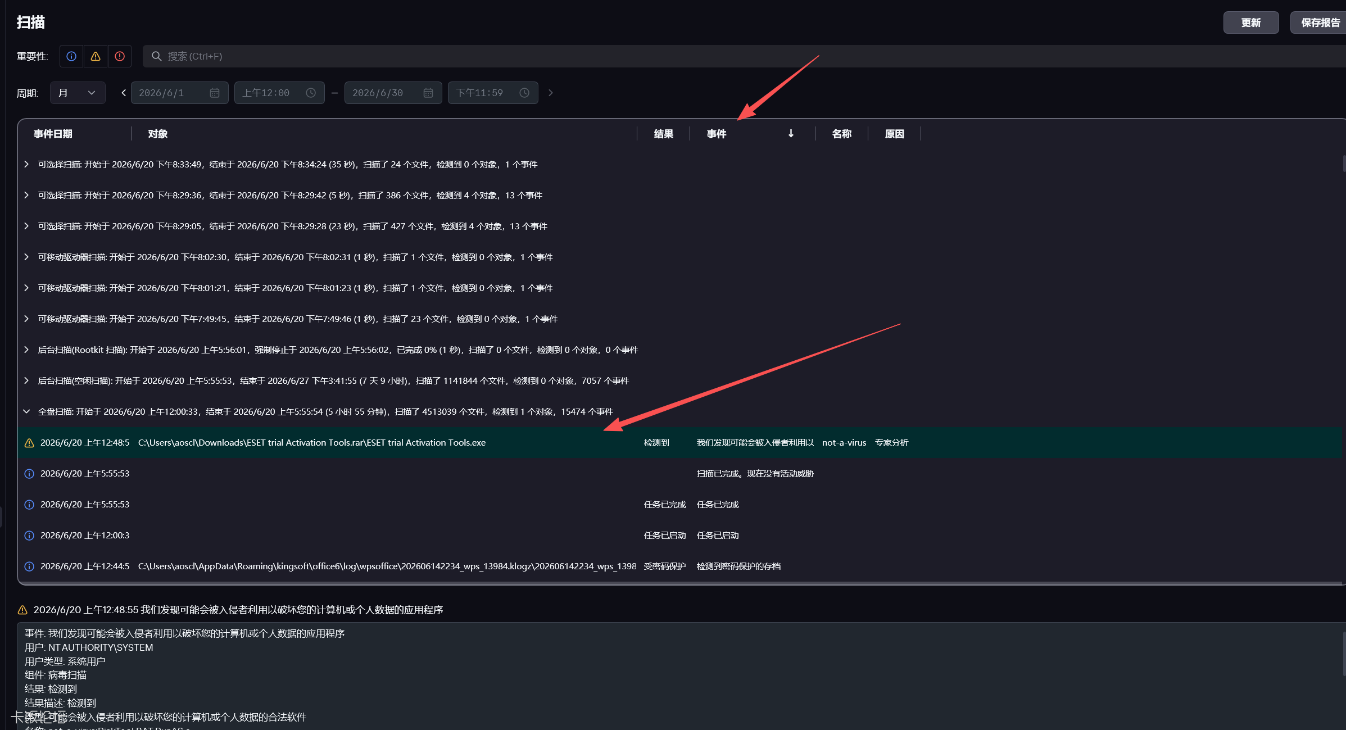Image resolution: width=1346 pixels, height=730 pixels.
Task: Click info icon of 任务已完成 row
Action: point(29,505)
